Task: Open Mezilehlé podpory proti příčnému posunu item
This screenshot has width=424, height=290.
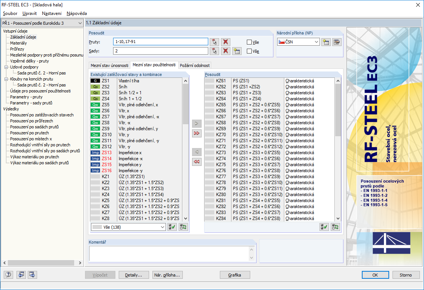Action: pos(46,55)
